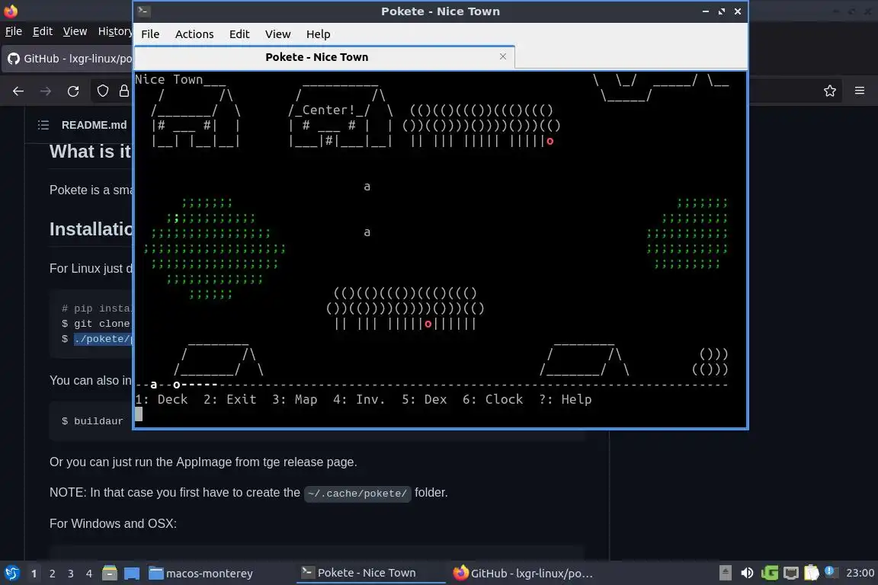Viewport: 878px width, 585px height.
Task: Click the '5: Dex' option in Pokete
Action: pyautogui.click(x=424, y=399)
